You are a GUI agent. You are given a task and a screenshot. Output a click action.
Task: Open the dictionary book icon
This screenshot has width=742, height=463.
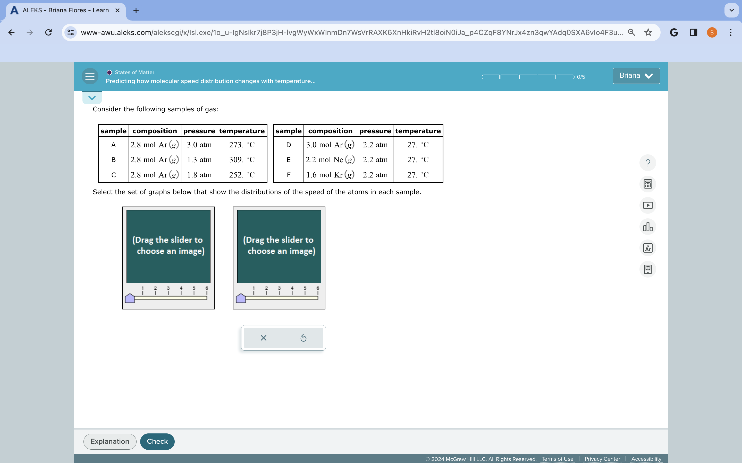click(647, 269)
